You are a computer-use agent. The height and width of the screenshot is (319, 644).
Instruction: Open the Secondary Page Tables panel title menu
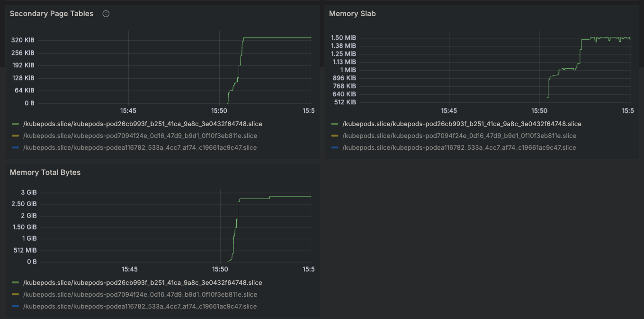(x=52, y=14)
